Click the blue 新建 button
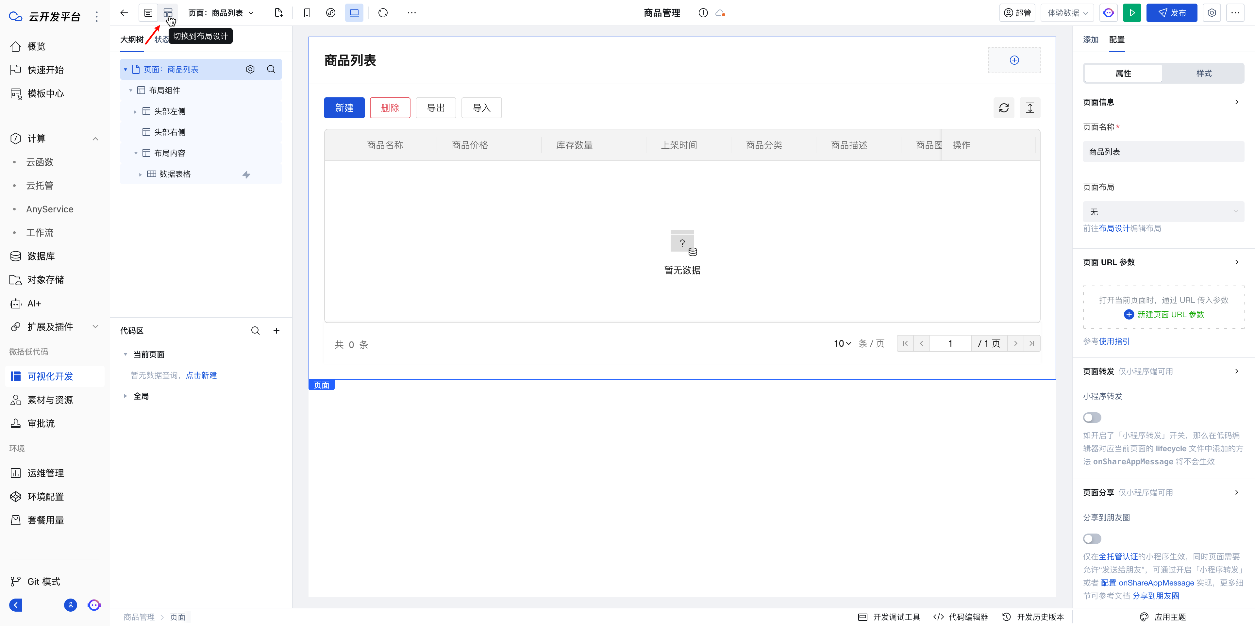The height and width of the screenshot is (626, 1255). [344, 108]
